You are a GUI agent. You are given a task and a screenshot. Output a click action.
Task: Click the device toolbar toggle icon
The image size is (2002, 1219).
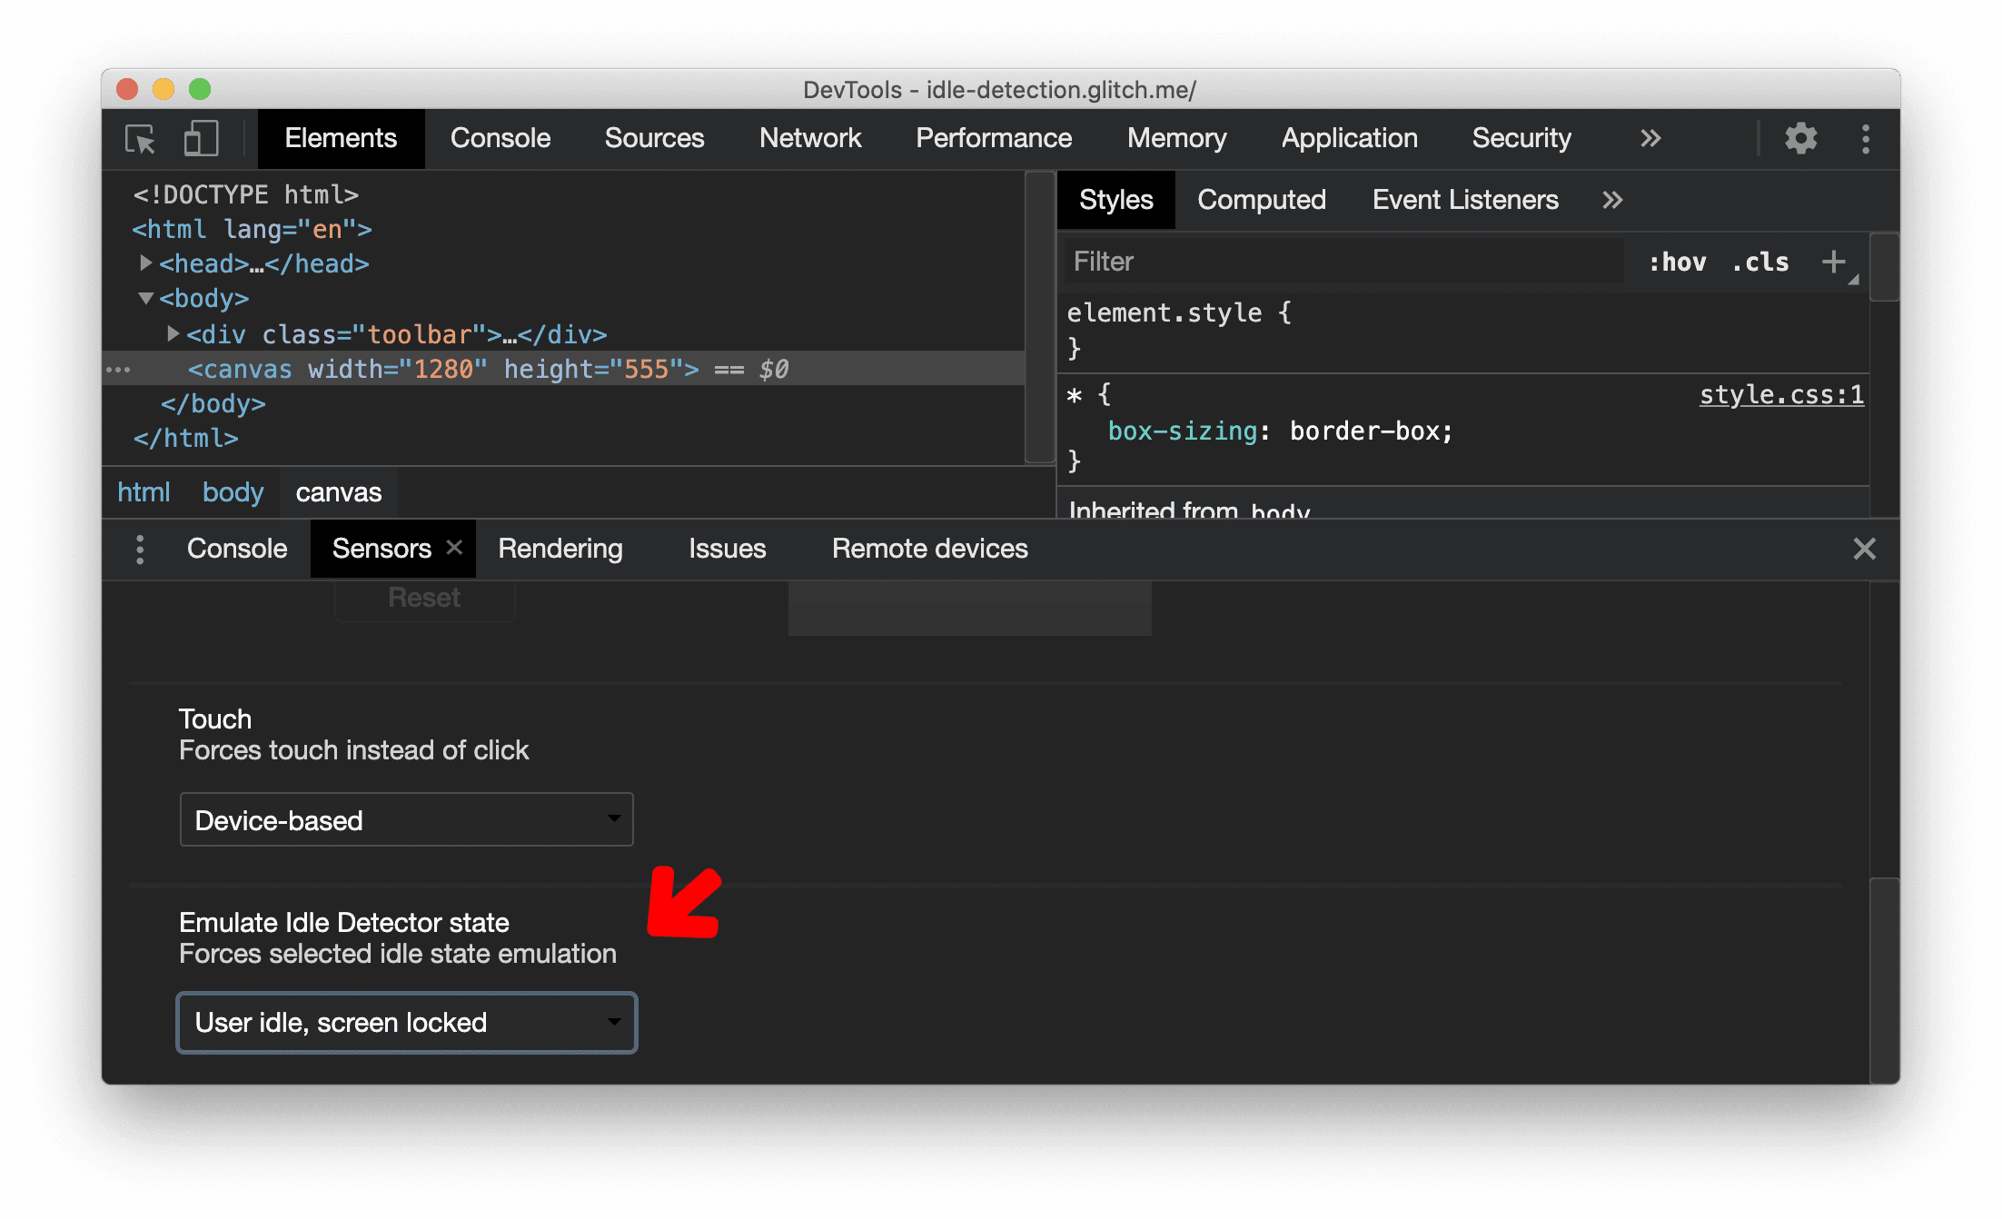click(x=200, y=139)
